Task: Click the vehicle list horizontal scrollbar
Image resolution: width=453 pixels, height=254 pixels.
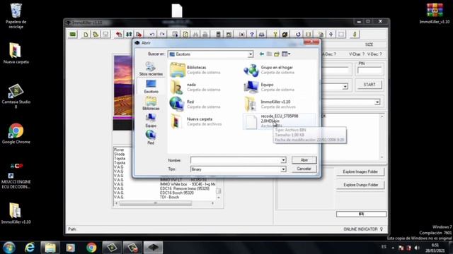Action: coord(165,203)
